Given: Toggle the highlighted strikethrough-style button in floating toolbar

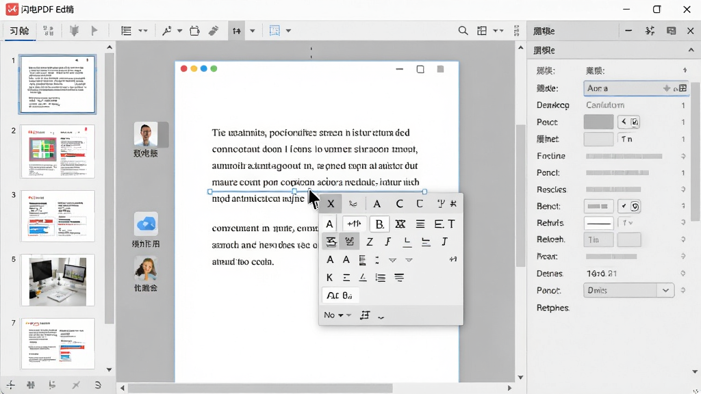Looking at the screenshot, I should 331,241.
